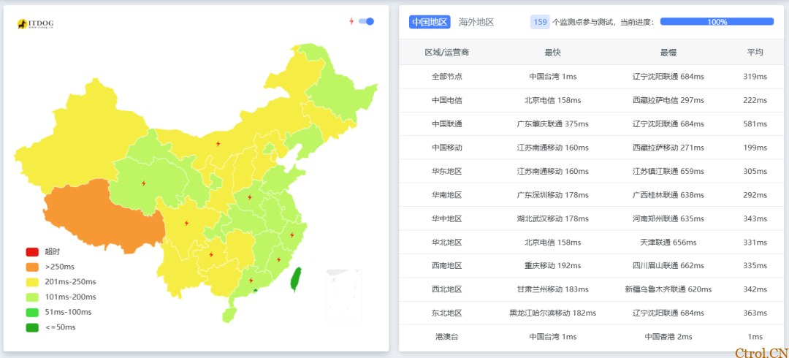This screenshot has width=789, height=358.
Task: Click the ITDOG logo
Action: pos(35,23)
